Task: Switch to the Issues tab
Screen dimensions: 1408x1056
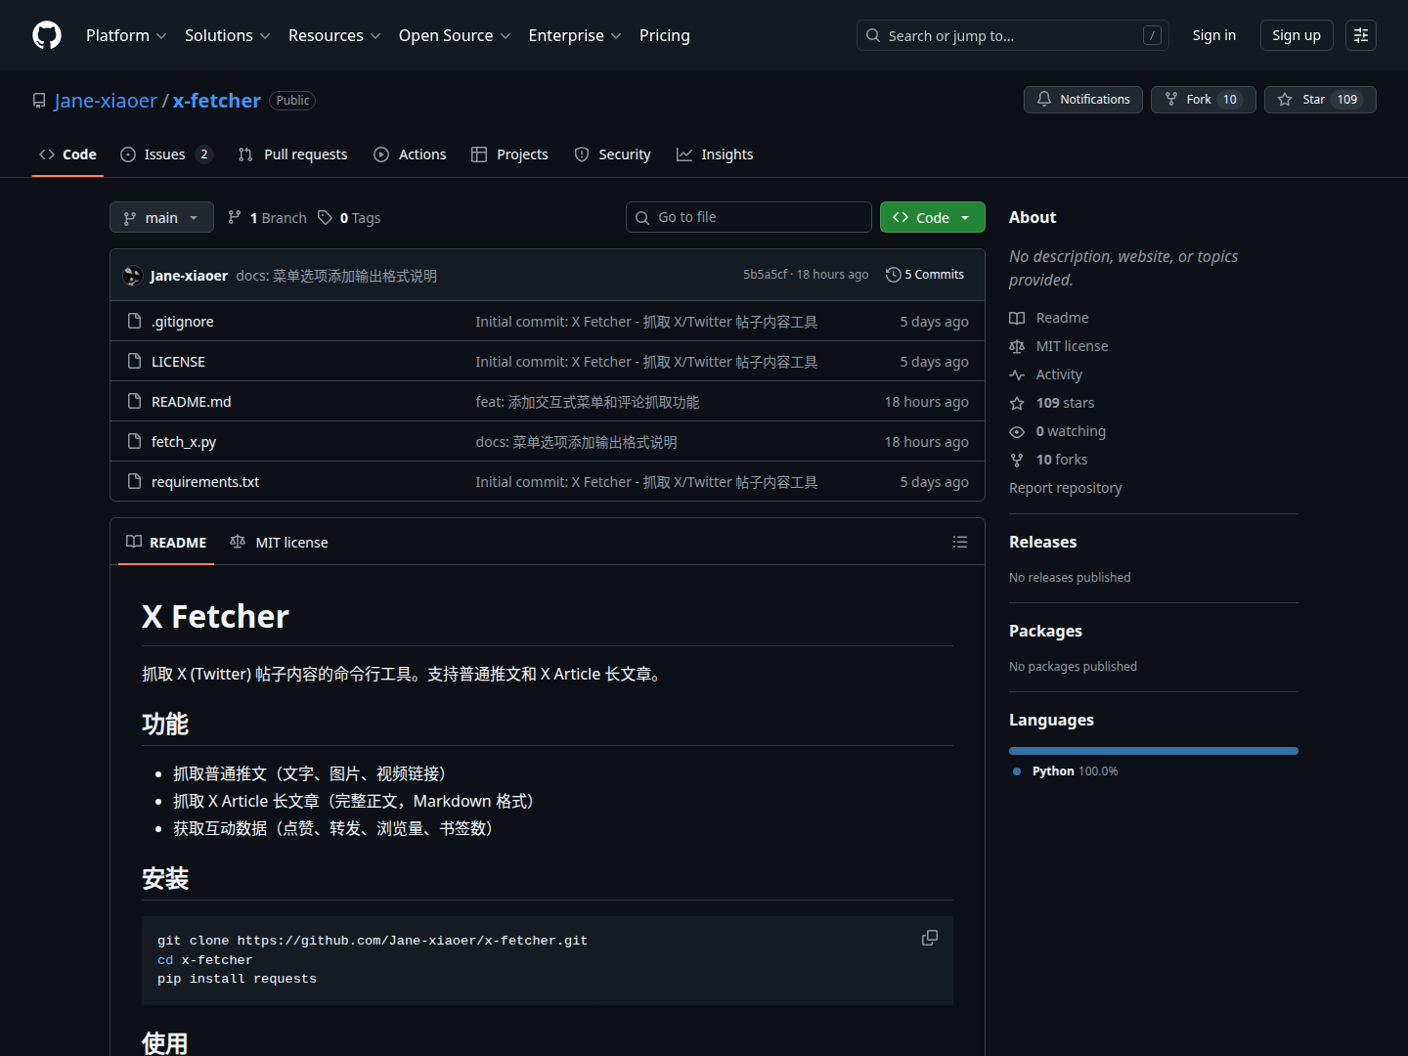Action: point(164,154)
